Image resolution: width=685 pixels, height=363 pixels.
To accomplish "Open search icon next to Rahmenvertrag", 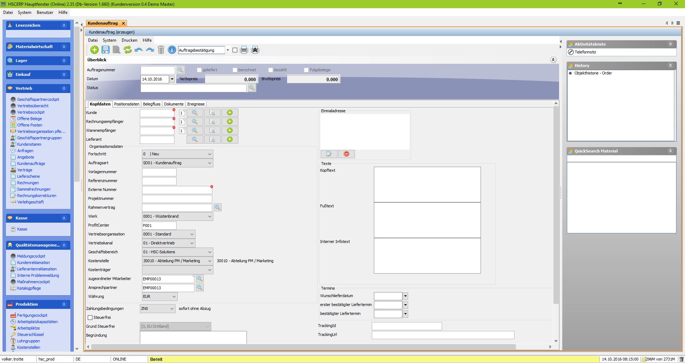I will point(218,207).
